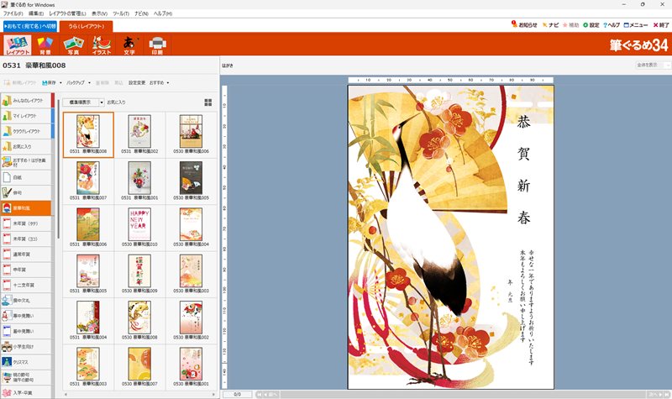Click the おすすめ button
672x399 pixels.
pos(156,82)
